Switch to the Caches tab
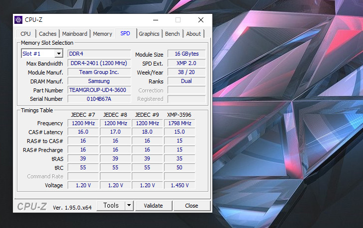This screenshot has height=228, width=363. coord(47,34)
